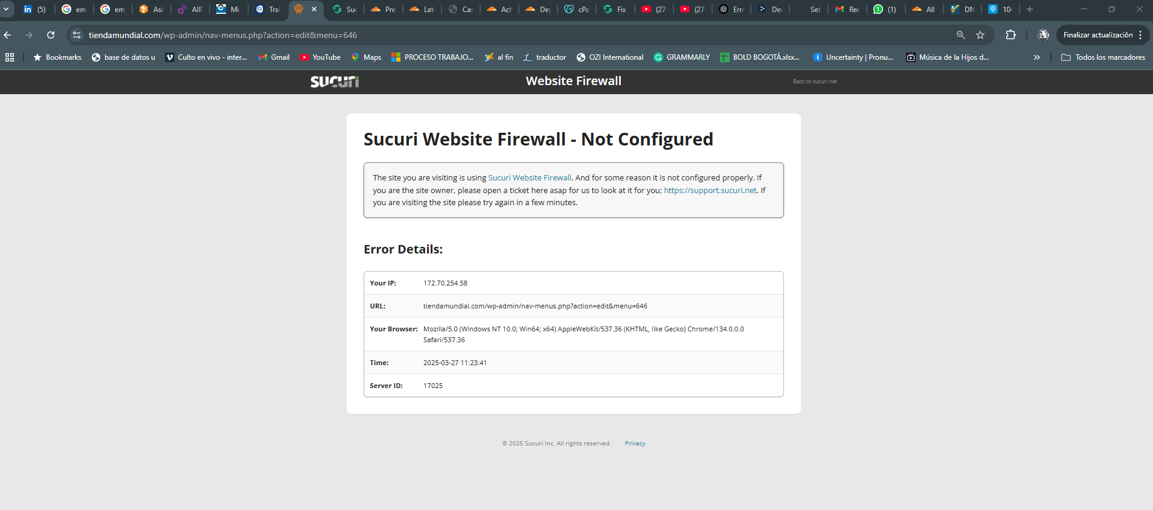The image size is (1153, 510).
Task: Open the 'Set' tab
Action: [809, 9]
